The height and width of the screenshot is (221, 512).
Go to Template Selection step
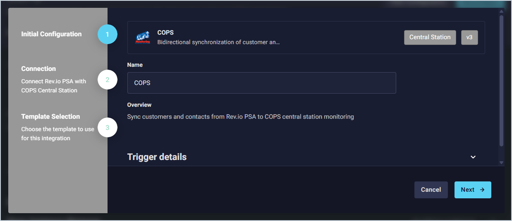[50, 117]
